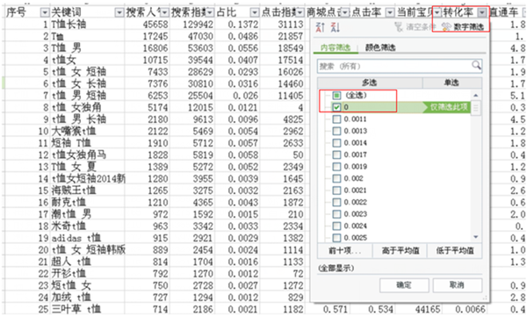Select the cell containing adidas t恤
Viewport: 527px width, 316px height.
click(87, 238)
